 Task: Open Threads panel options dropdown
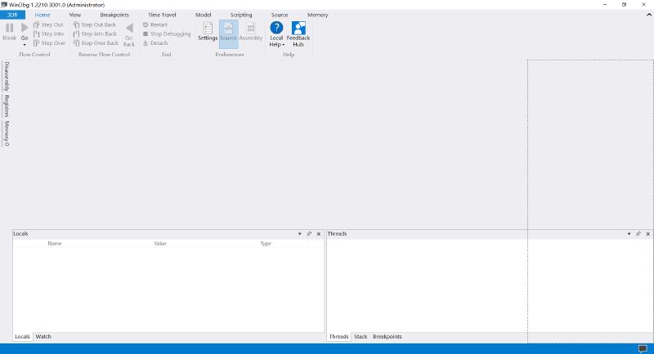(629, 234)
